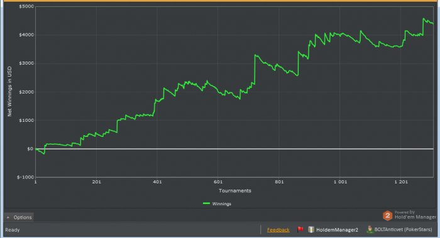Select the HoldemManager2 database label
Screen dimensions: 440x238
[337, 230]
